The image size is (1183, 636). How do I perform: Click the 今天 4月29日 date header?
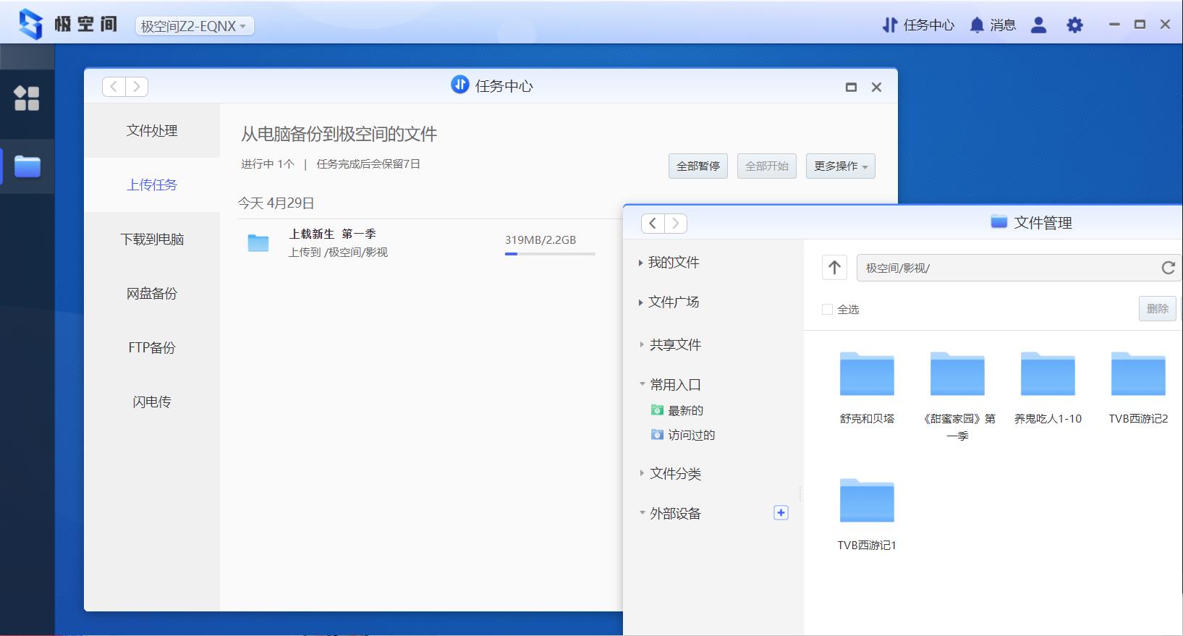(x=276, y=203)
